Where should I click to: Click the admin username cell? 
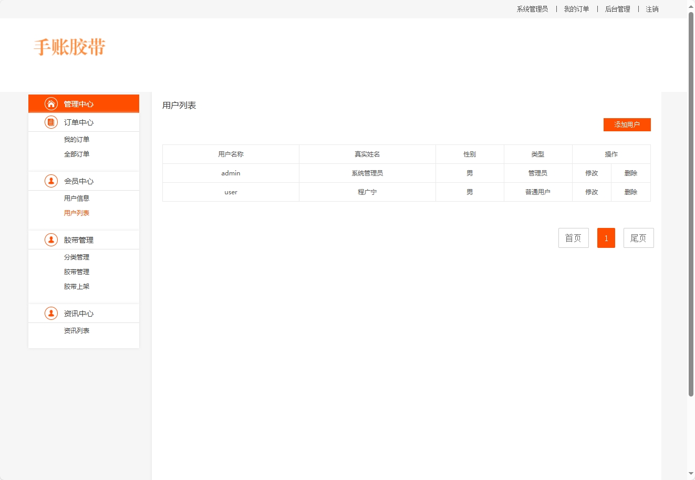pyautogui.click(x=231, y=173)
